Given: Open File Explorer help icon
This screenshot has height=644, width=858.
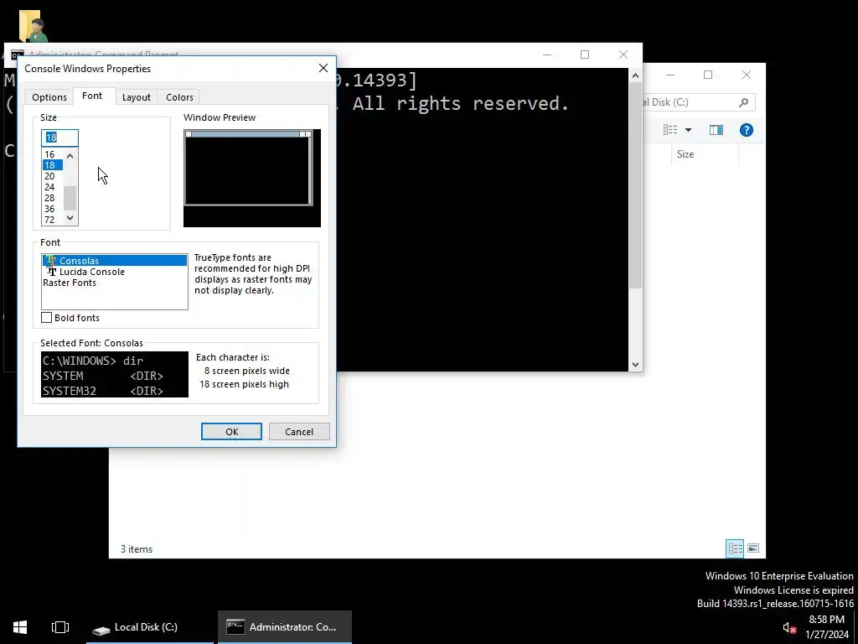Looking at the screenshot, I should click(747, 130).
